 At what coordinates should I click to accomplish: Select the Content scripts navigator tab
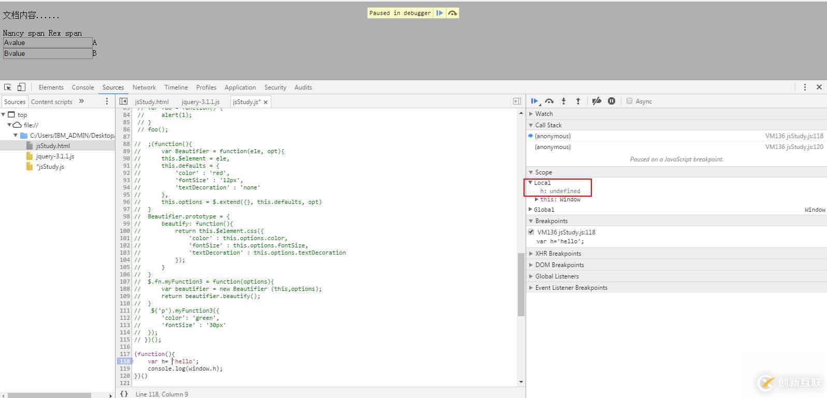pos(51,102)
